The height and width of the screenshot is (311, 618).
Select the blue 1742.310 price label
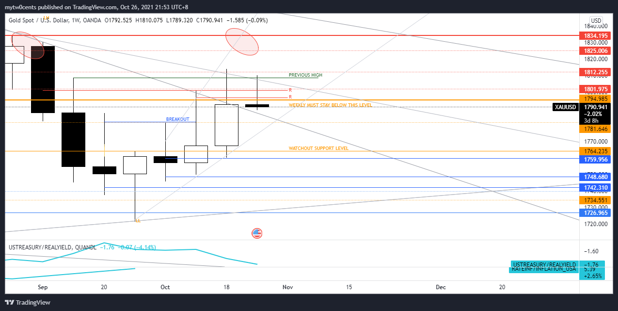click(596, 187)
